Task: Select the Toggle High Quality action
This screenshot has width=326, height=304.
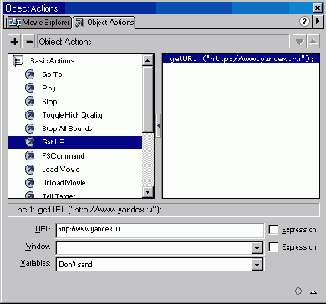Action: pyautogui.click(x=72, y=115)
